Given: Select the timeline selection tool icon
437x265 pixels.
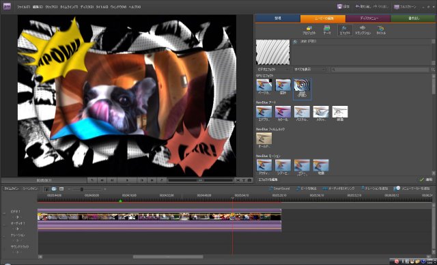Looking at the screenshot, I should (47, 189).
